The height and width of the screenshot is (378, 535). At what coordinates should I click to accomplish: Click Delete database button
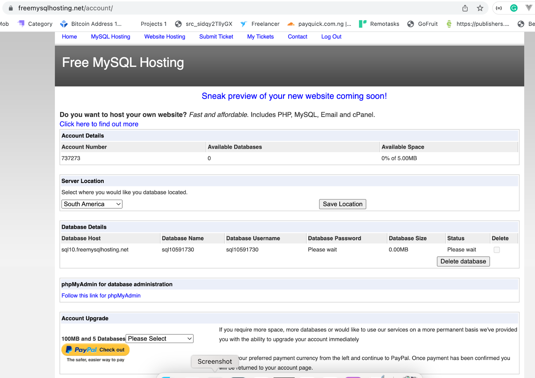[x=463, y=261]
